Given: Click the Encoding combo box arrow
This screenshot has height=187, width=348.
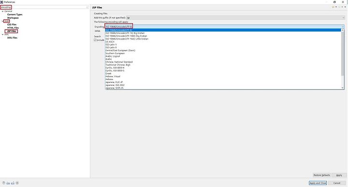Looking at the screenshot, I should click(x=343, y=27).
